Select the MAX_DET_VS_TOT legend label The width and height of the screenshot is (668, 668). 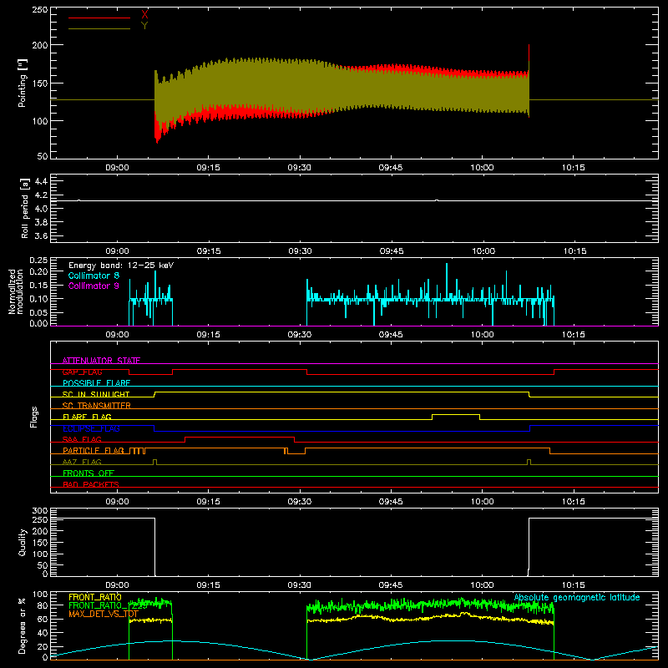(x=104, y=614)
